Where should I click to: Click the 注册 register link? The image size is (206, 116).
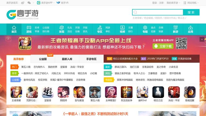[161, 3]
